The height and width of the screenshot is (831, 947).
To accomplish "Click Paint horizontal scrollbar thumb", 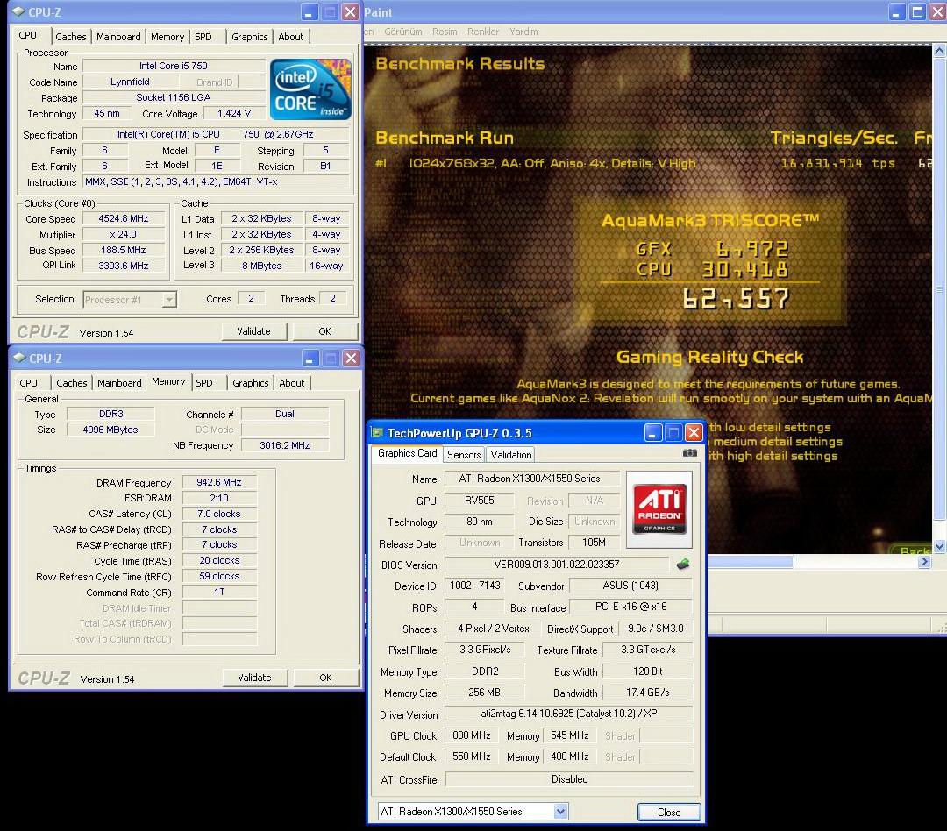I will (x=750, y=562).
